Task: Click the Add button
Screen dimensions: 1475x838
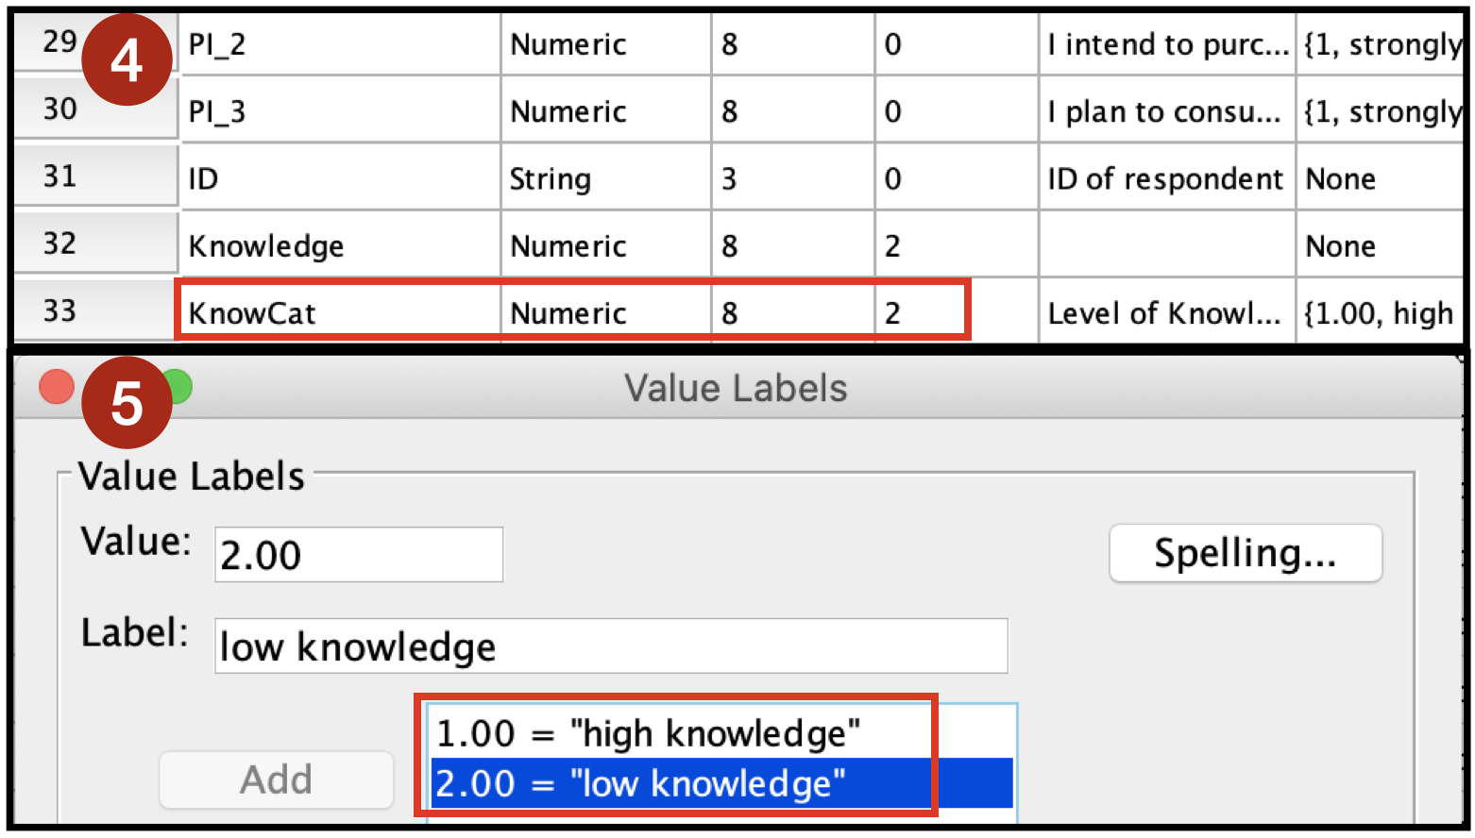Action: tap(275, 779)
